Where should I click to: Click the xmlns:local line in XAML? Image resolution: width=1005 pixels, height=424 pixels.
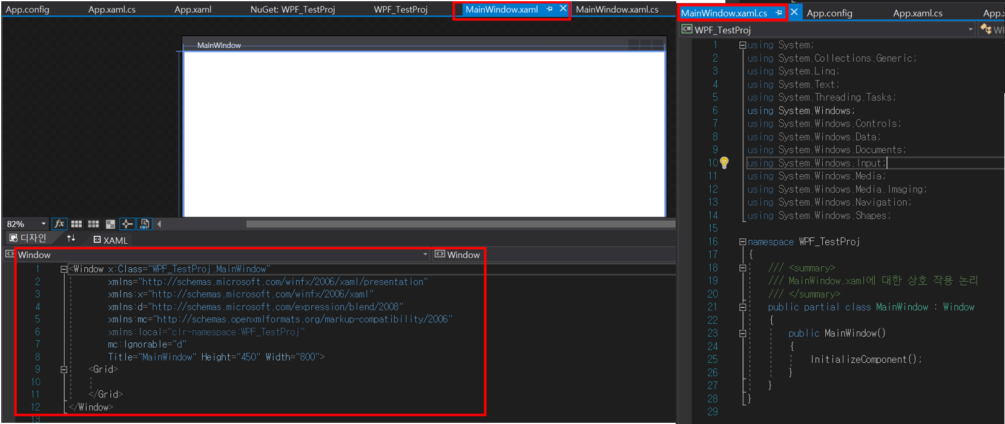click(206, 332)
